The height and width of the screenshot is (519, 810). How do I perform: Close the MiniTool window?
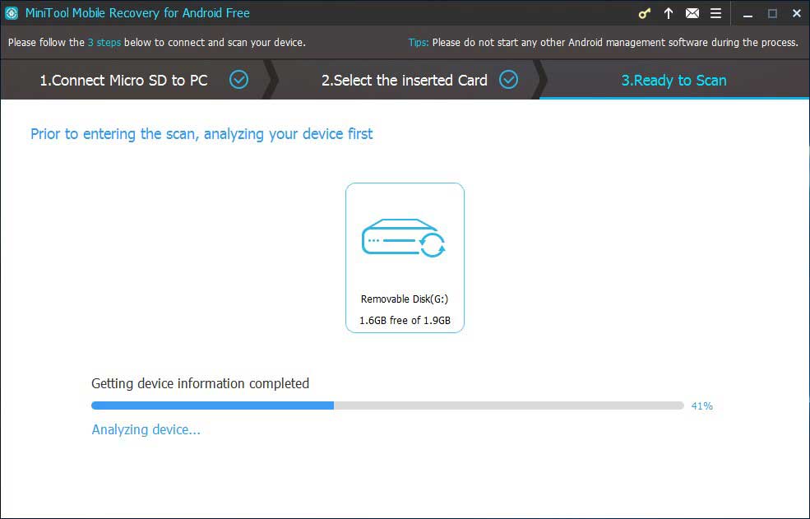(797, 14)
